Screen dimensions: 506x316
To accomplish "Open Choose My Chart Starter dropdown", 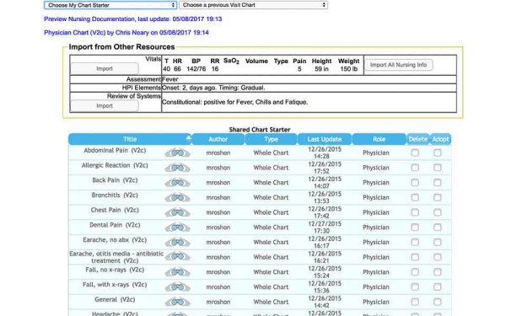I will tap(110, 5).
